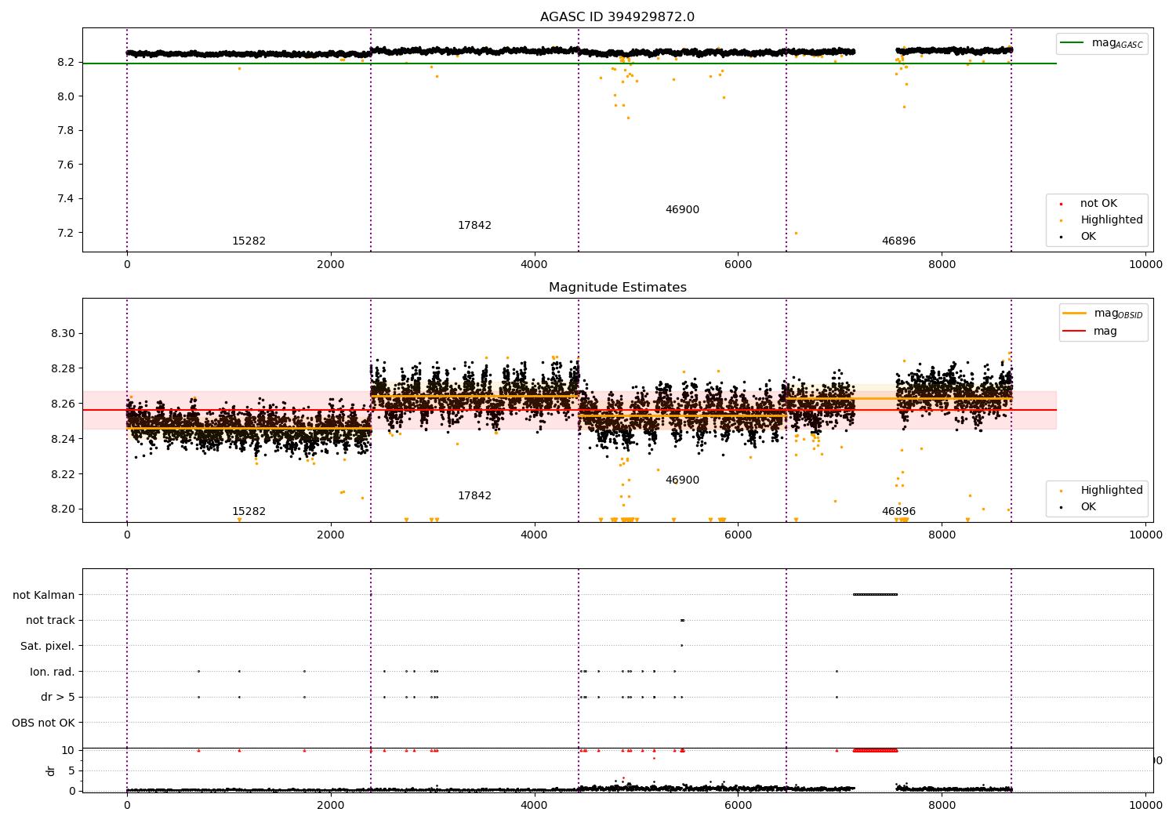1176x823 pixels.
Task: Click the 17842 label in the top plot
Action: point(474,226)
